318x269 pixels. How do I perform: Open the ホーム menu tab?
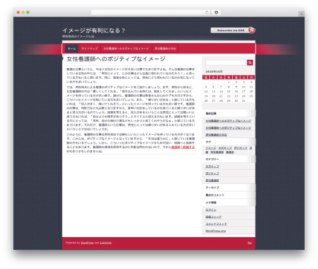click(72, 48)
